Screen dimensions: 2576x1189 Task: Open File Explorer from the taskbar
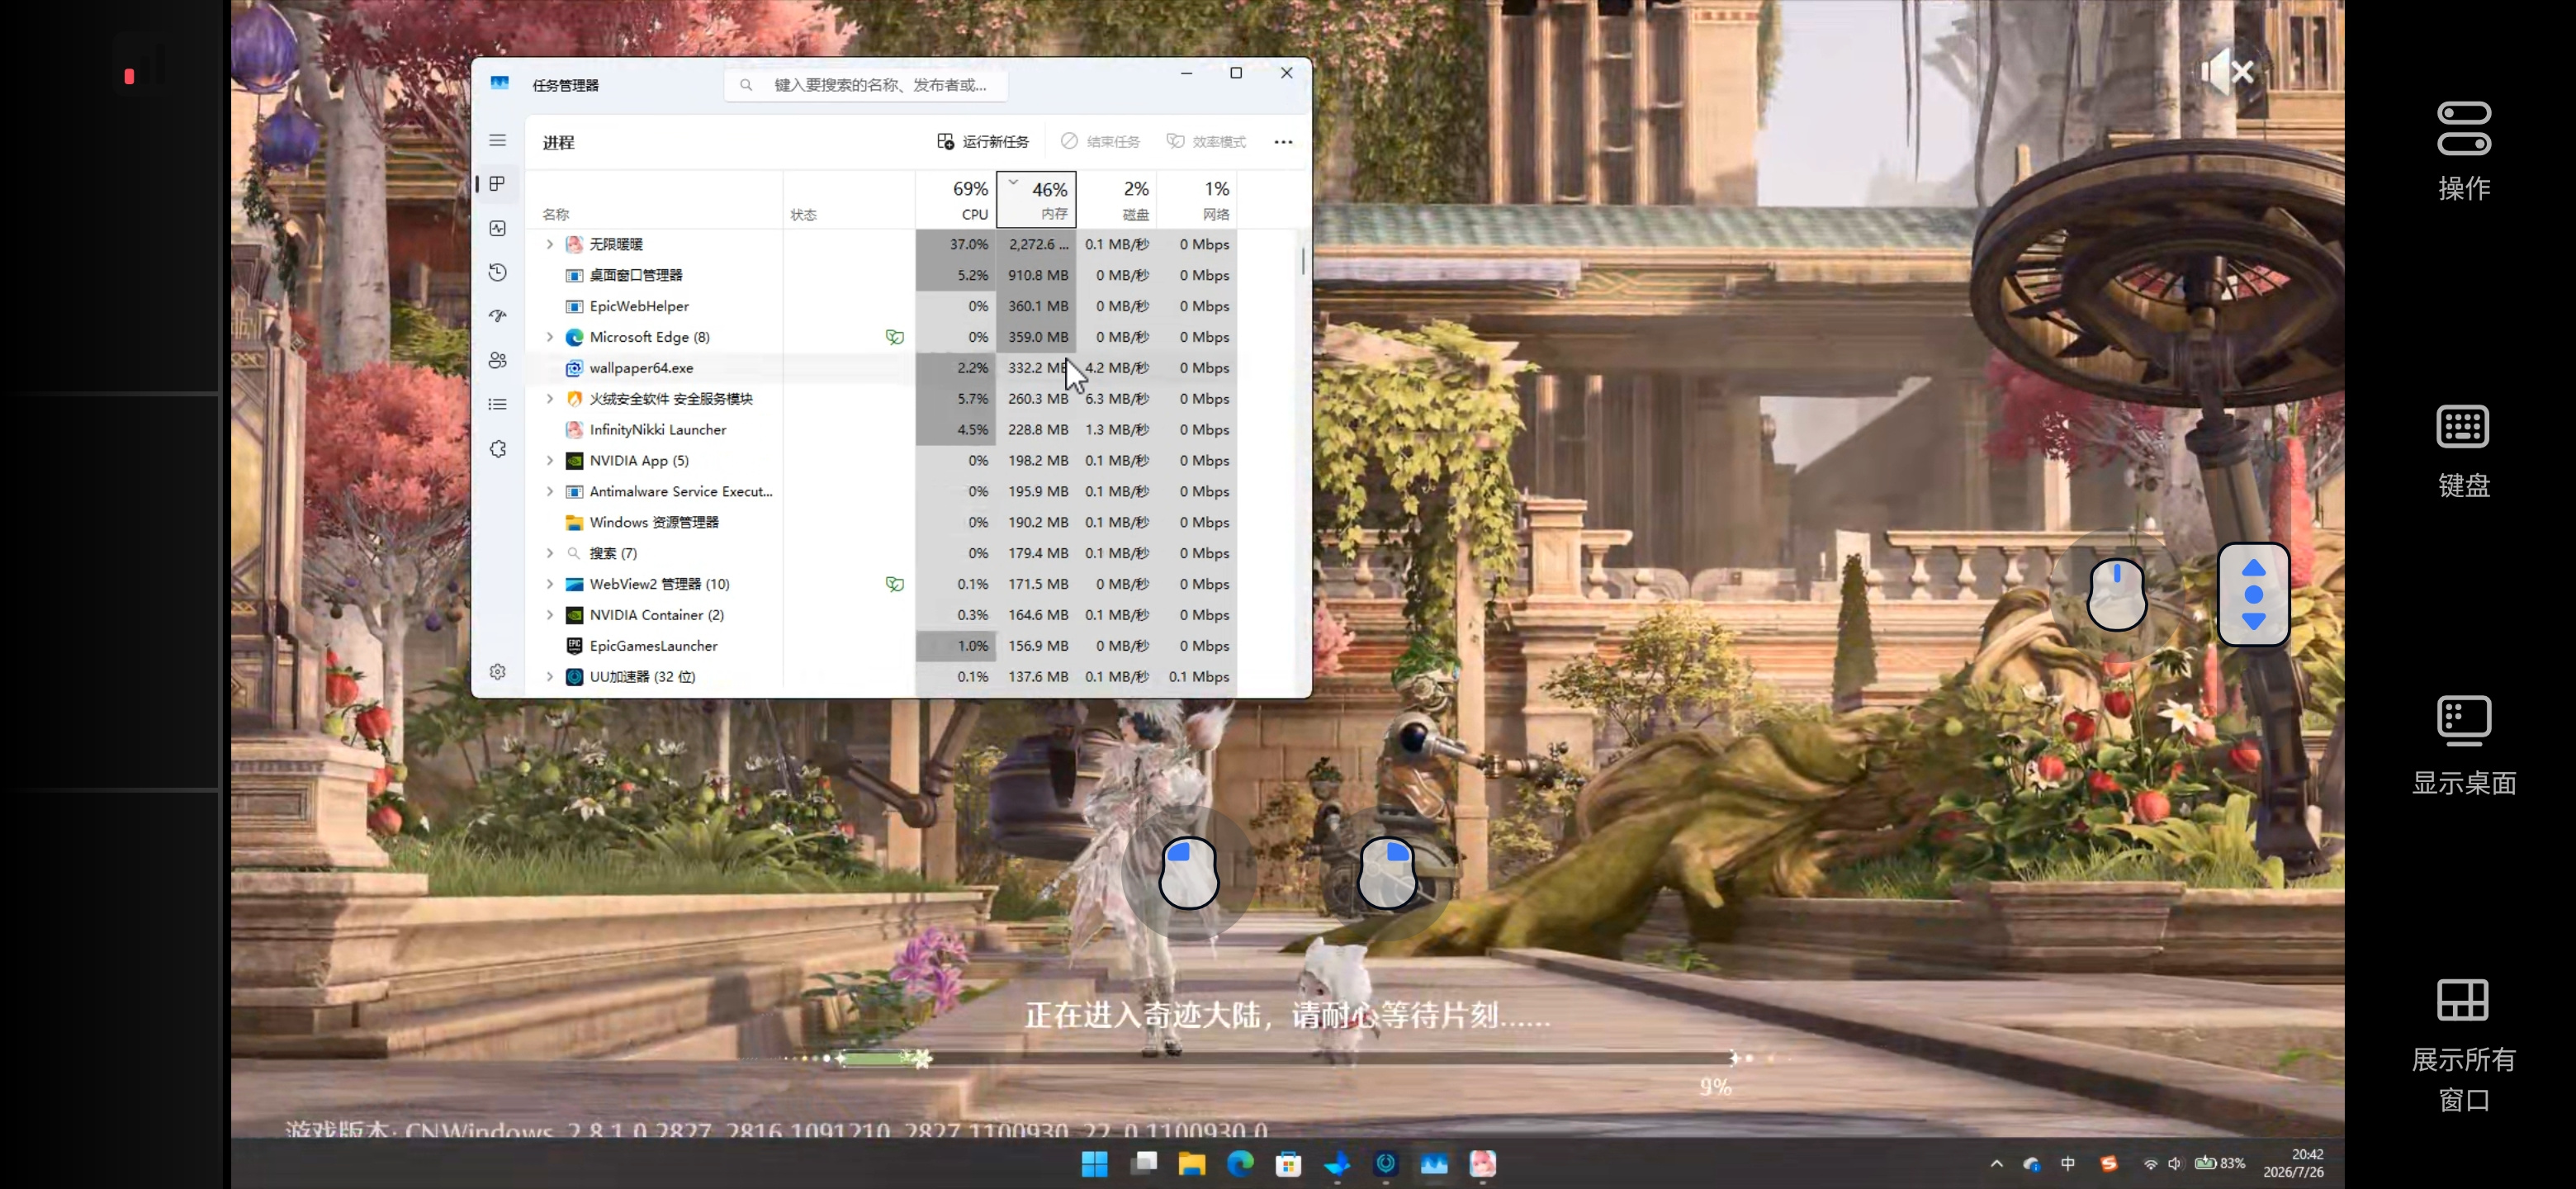coord(1191,1164)
